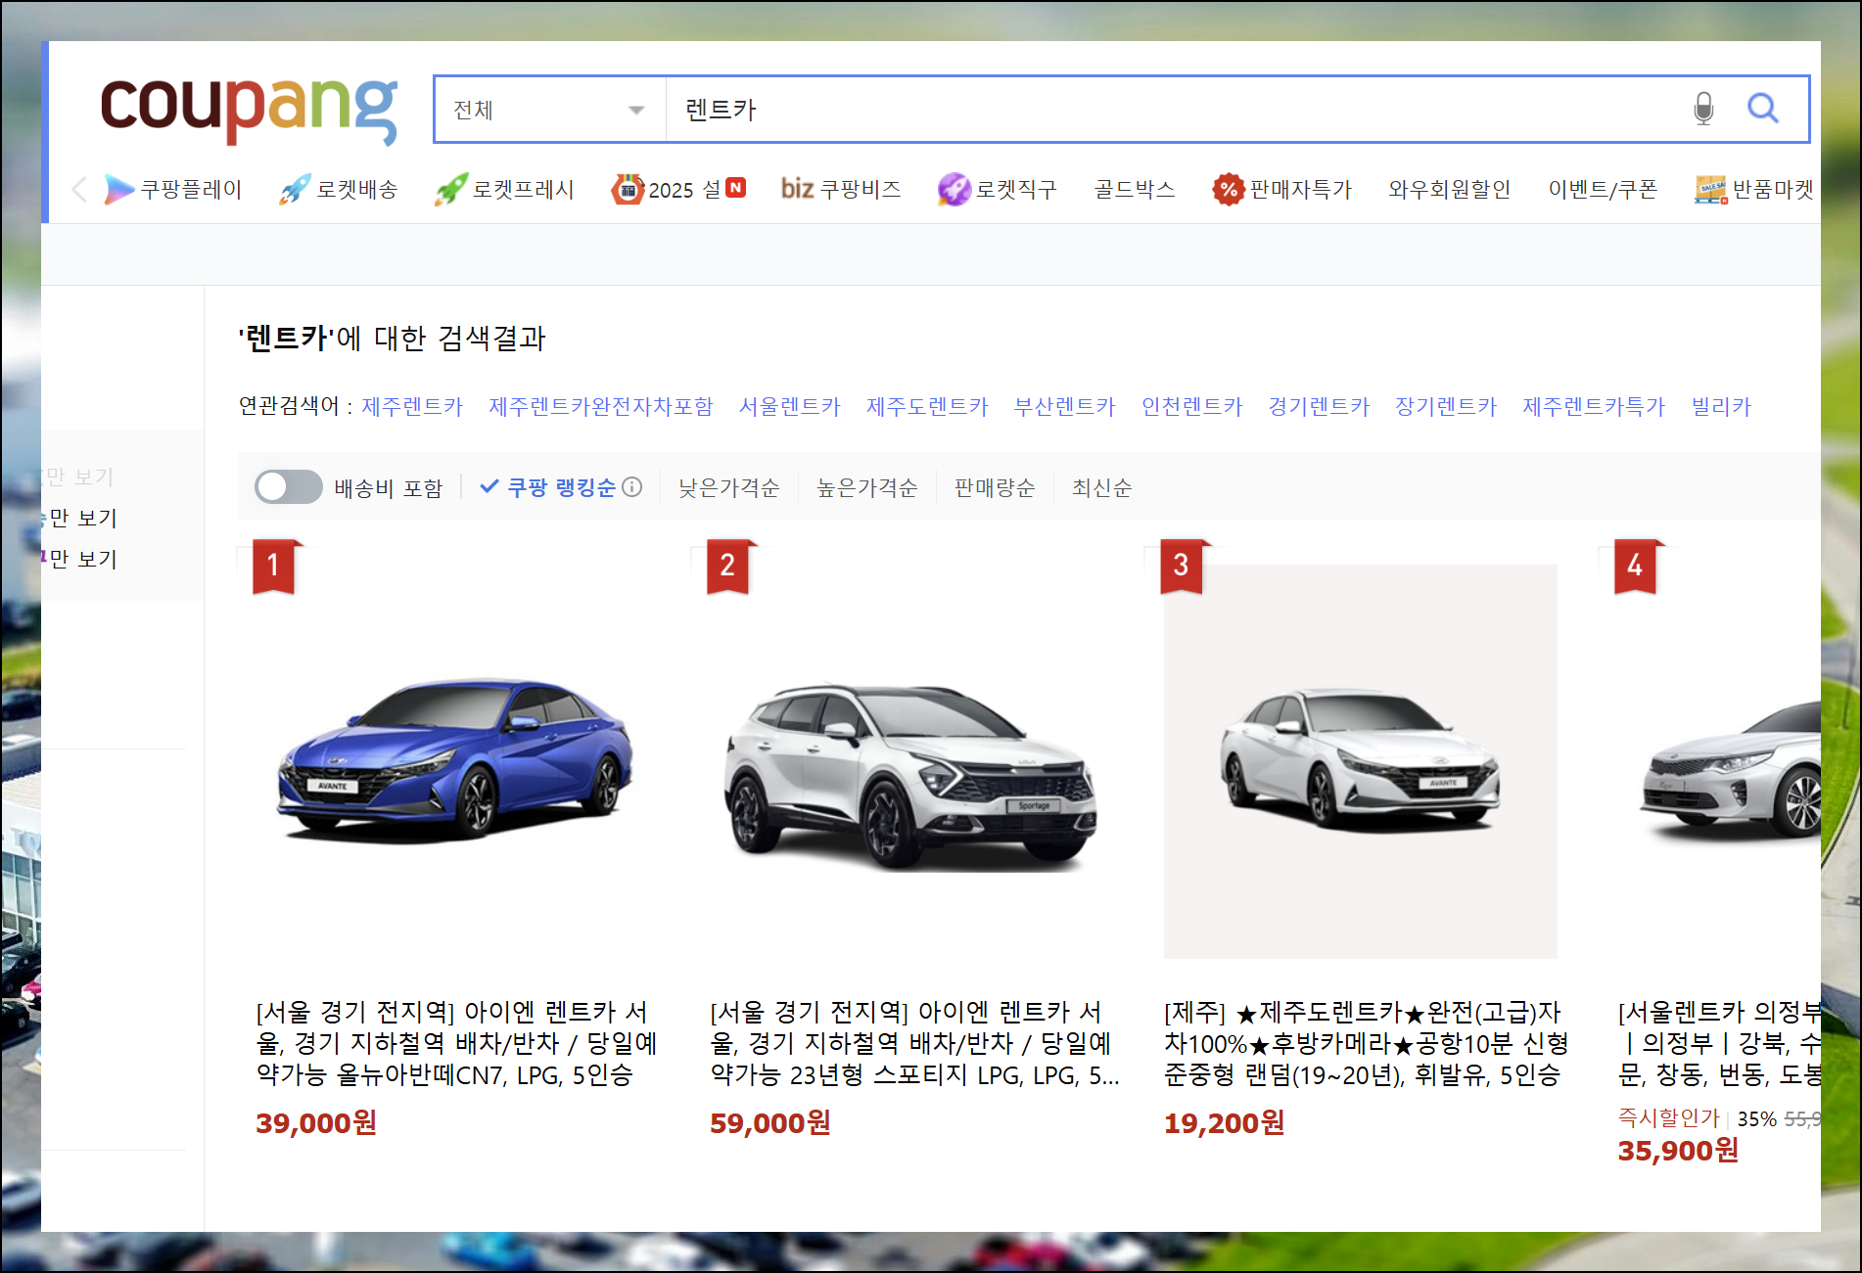1862x1273 pixels.
Task: Sort by 판매량순
Action: click(995, 487)
